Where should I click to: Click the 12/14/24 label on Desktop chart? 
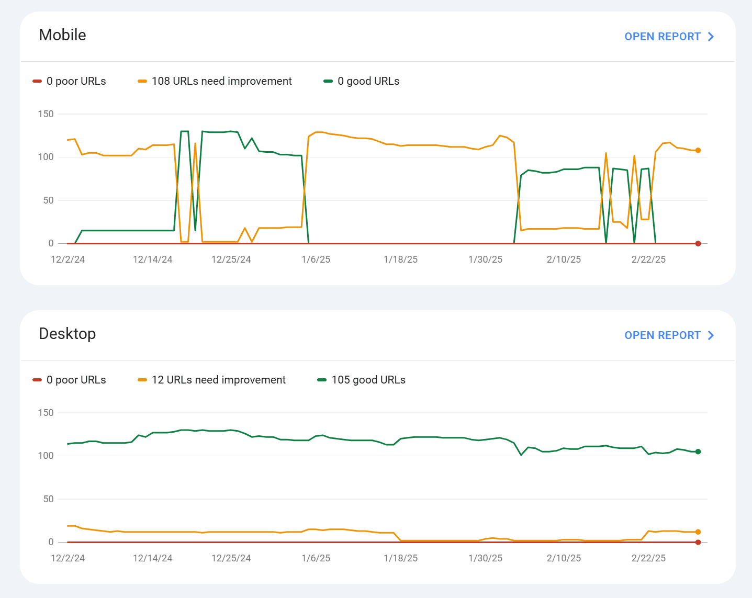pyautogui.click(x=152, y=558)
